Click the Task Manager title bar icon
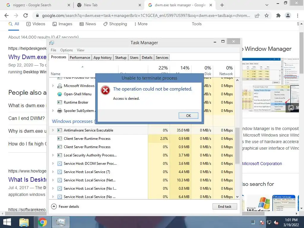This screenshot has height=228, width=304. (52, 43)
